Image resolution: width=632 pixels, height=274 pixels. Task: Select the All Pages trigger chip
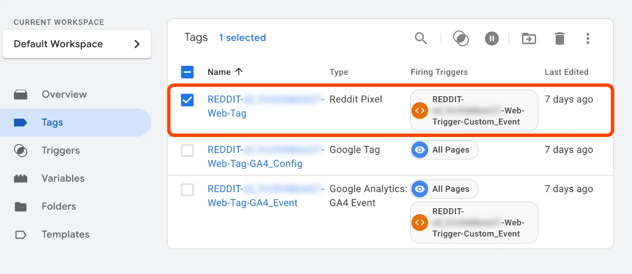443,150
